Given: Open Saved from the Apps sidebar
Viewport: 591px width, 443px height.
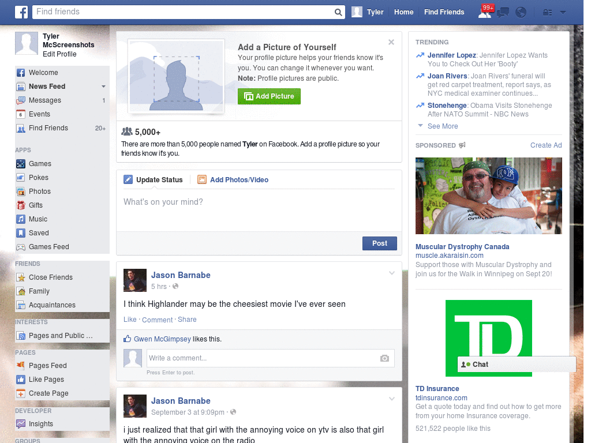Looking at the screenshot, I should (x=38, y=232).
